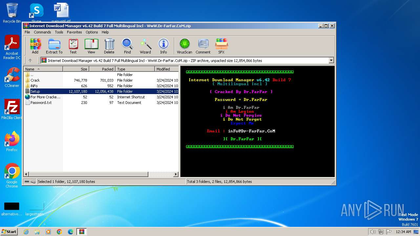Open the Comment tool
The height and width of the screenshot is (236, 420).
(x=203, y=46)
